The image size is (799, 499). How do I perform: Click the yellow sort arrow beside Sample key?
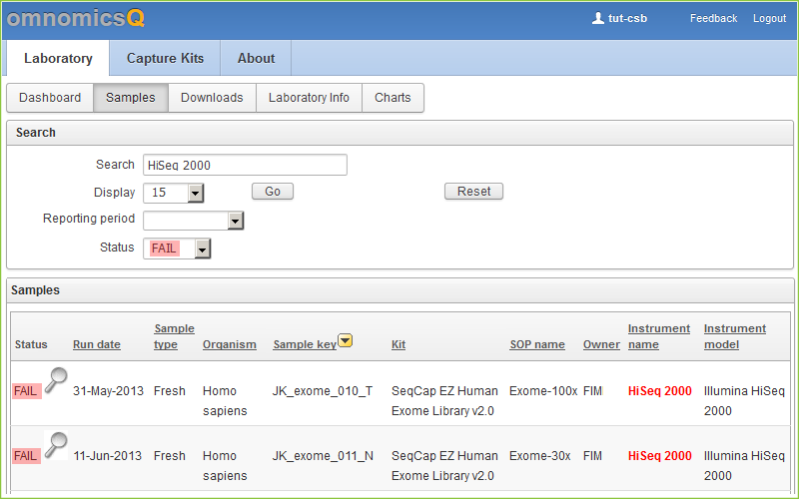345,341
